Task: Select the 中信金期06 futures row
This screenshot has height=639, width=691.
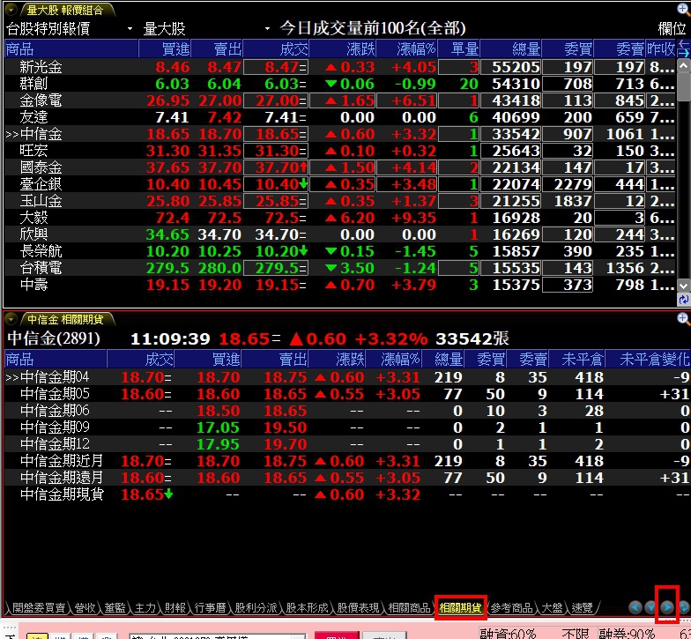Action: 347,411
